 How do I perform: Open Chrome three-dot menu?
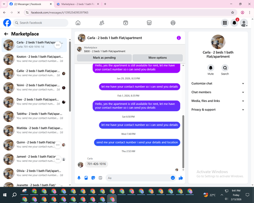[x=249, y=13]
